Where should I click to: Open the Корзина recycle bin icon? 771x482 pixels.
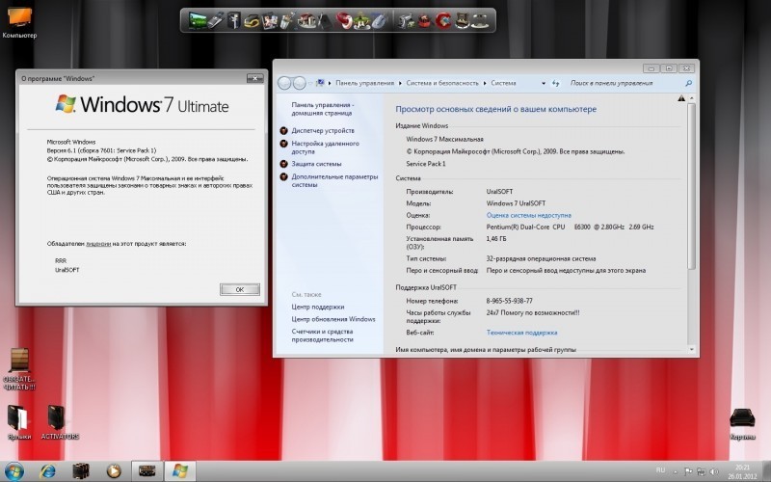(x=742, y=424)
